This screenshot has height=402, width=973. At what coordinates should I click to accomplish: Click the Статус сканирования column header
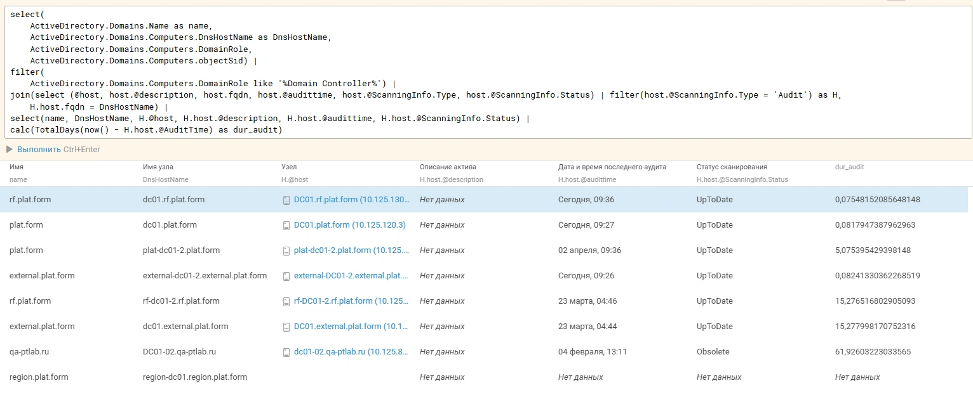pos(732,167)
